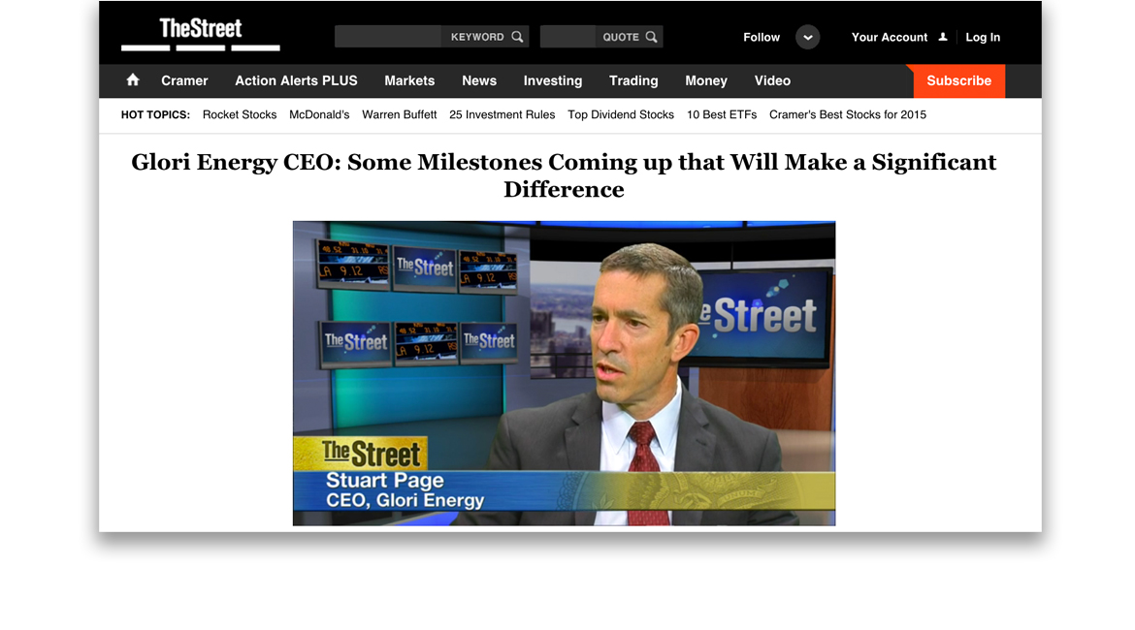1135x630 pixels.
Task: Click the account person icon
Action: click(x=943, y=37)
